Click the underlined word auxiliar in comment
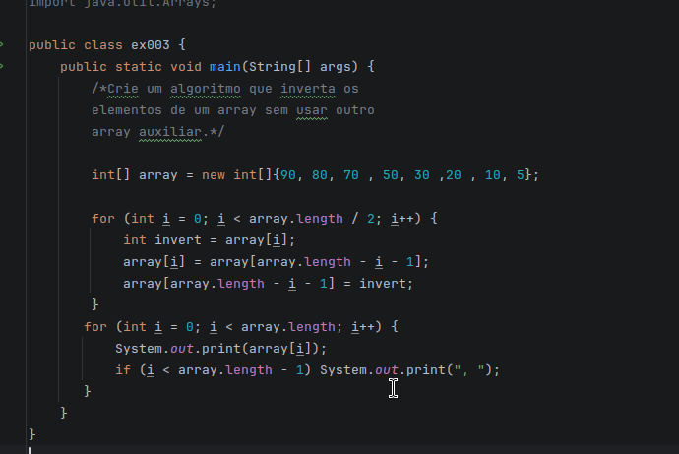The image size is (679, 454). 170,132
